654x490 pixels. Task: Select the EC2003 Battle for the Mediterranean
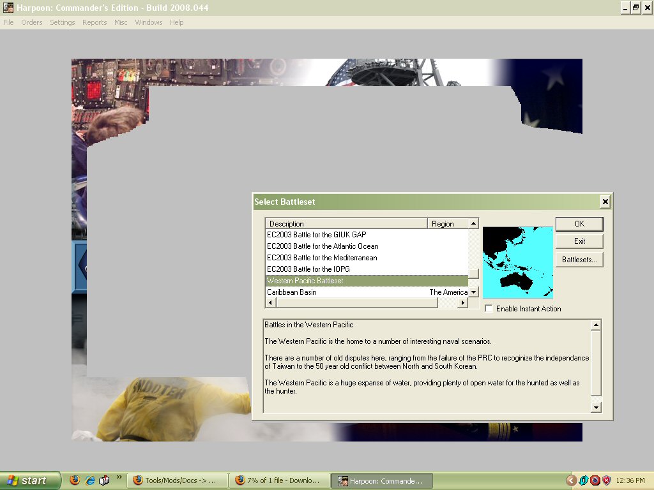click(x=323, y=258)
